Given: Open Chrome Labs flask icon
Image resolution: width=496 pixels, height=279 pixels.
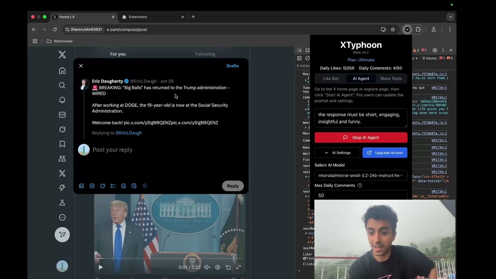Looking at the screenshot, I should coord(434,29).
